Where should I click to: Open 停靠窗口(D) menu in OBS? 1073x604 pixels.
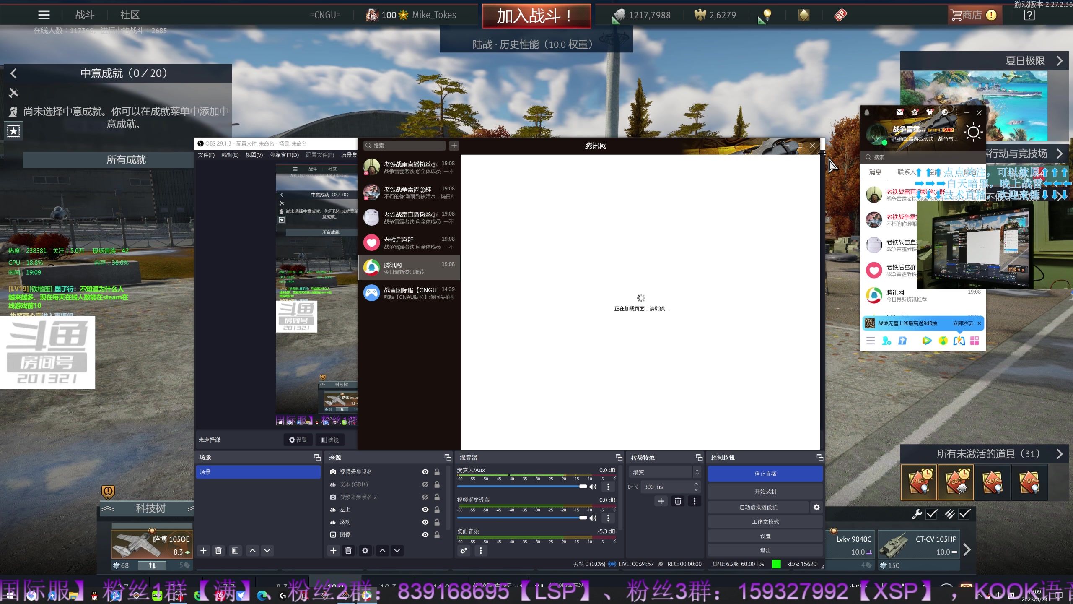284,155
